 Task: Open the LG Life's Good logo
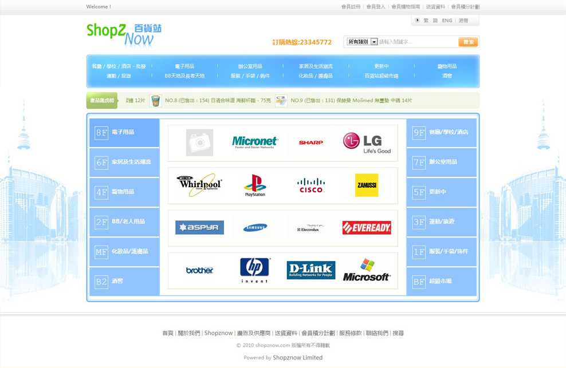pyautogui.click(x=367, y=143)
